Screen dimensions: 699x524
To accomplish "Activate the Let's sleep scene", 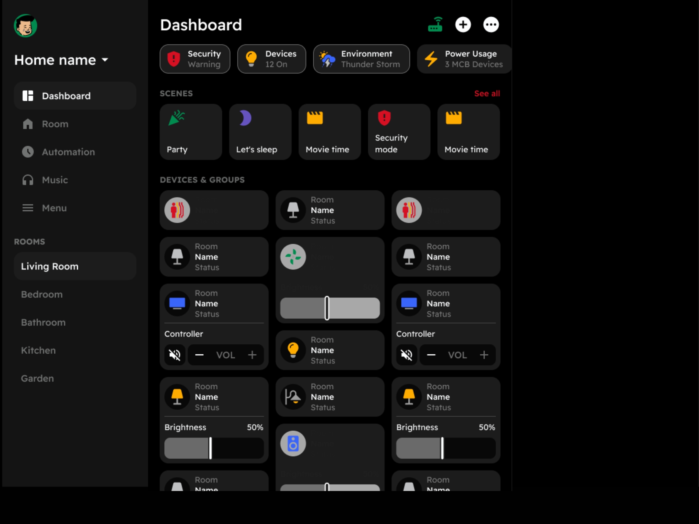I will click(x=260, y=132).
